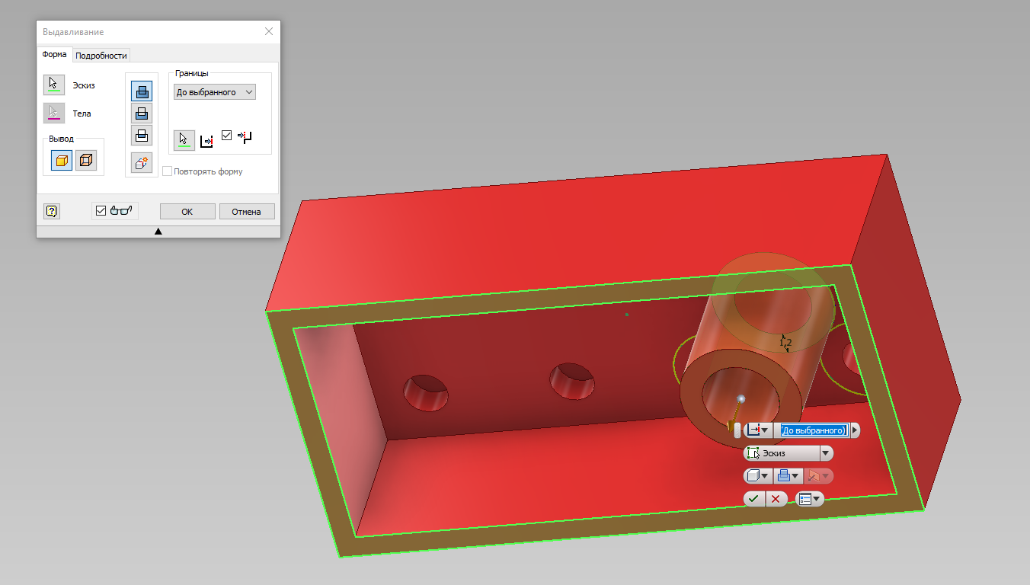This screenshot has height=585, width=1030.
Task: Open the help question-mark button
Action: pyautogui.click(x=52, y=212)
